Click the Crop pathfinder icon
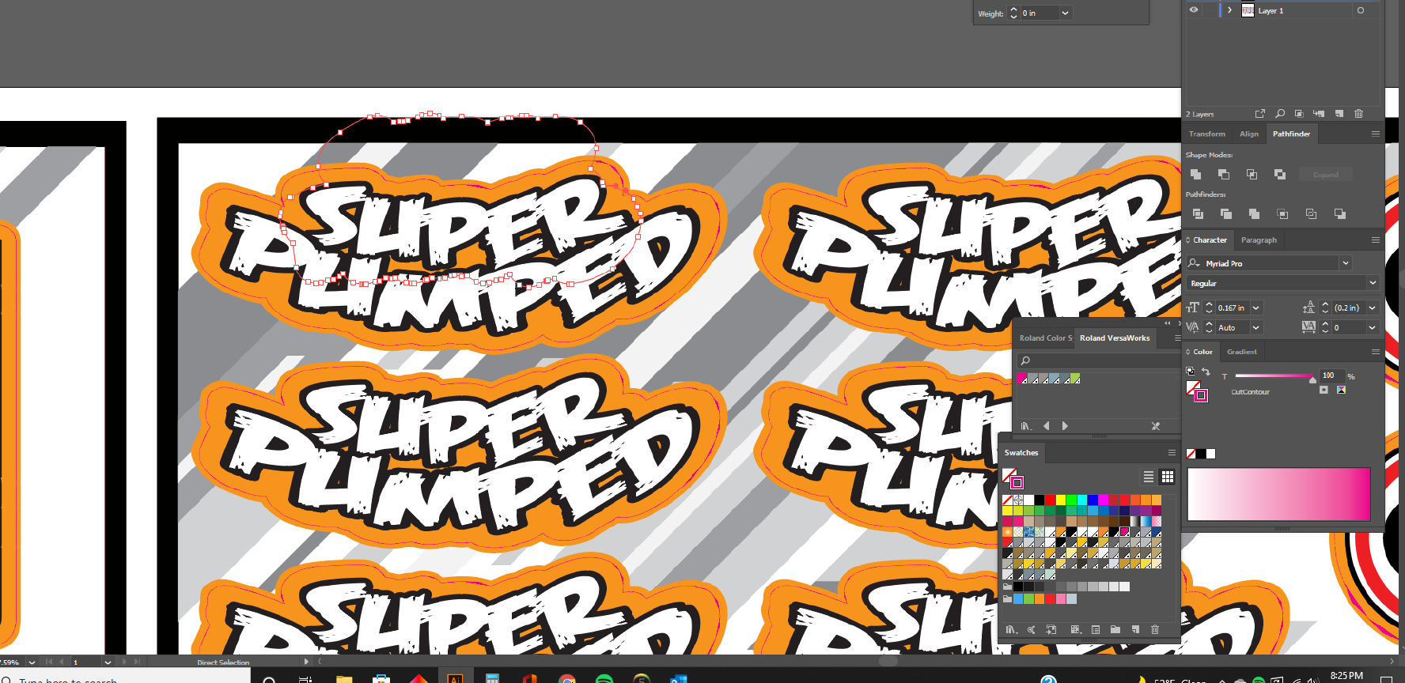Image resolution: width=1405 pixels, height=683 pixels. point(1282,214)
